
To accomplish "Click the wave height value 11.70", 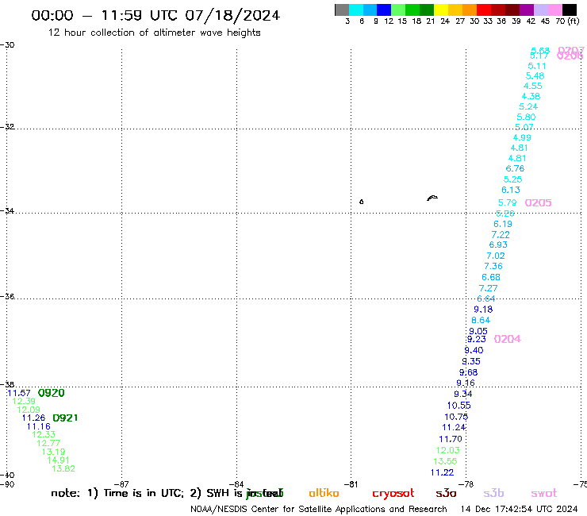I will click(451, 439).
